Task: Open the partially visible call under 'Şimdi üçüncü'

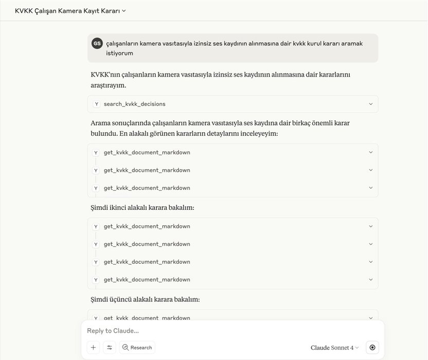Action: (233, 317)
